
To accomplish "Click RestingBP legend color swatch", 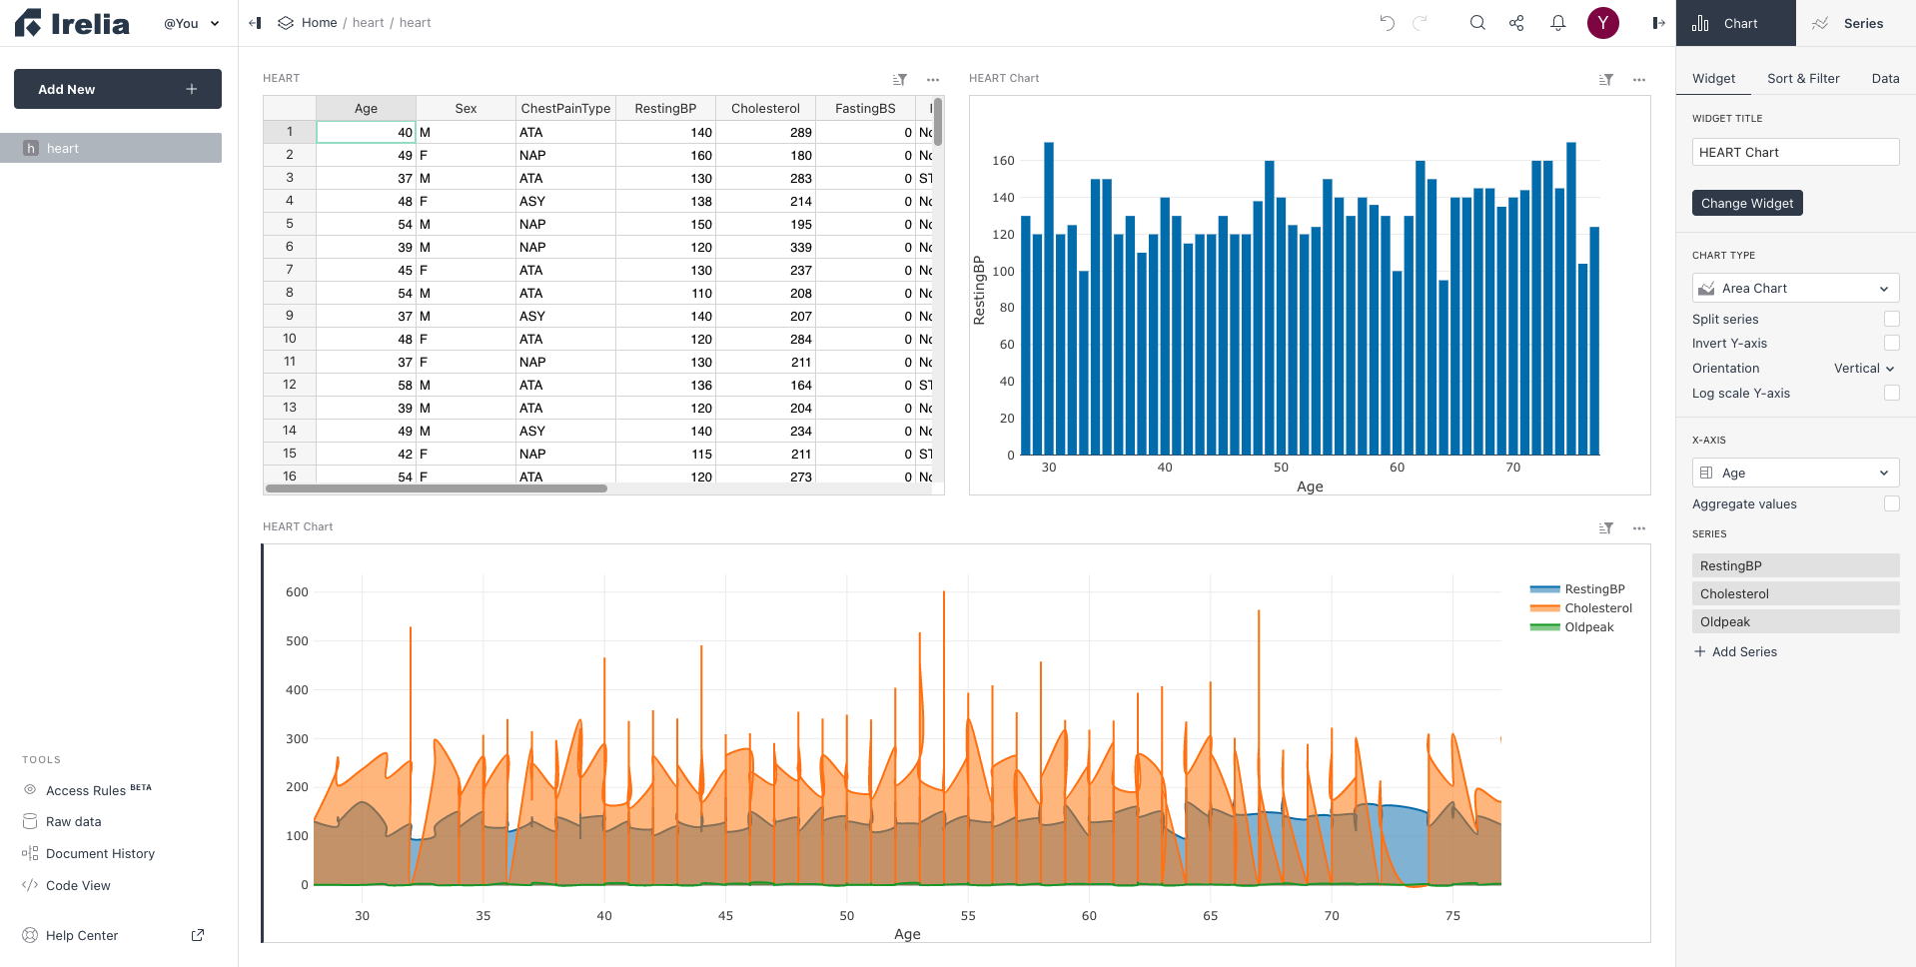I will click(1544, 589).
